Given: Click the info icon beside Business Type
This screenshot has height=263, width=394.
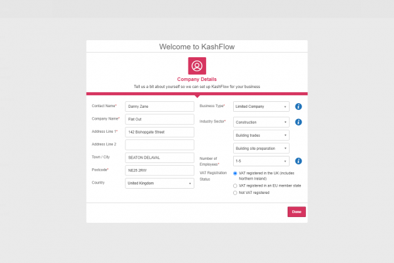Looking at the screenshot, I should pyautogui.click(x=298, y=107).
